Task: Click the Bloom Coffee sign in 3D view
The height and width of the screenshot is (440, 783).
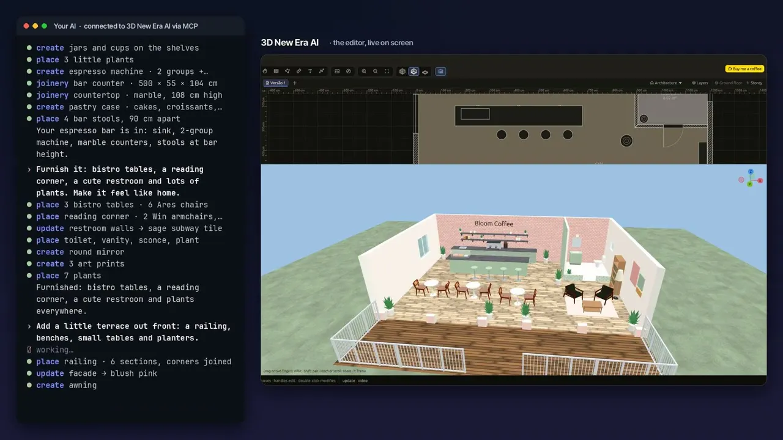Action: [494, 224]
